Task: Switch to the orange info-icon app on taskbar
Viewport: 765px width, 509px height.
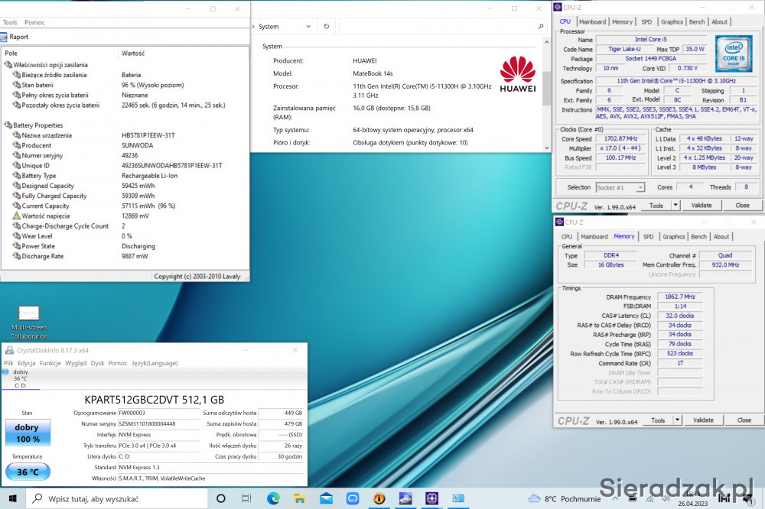Action: point(379,498)
